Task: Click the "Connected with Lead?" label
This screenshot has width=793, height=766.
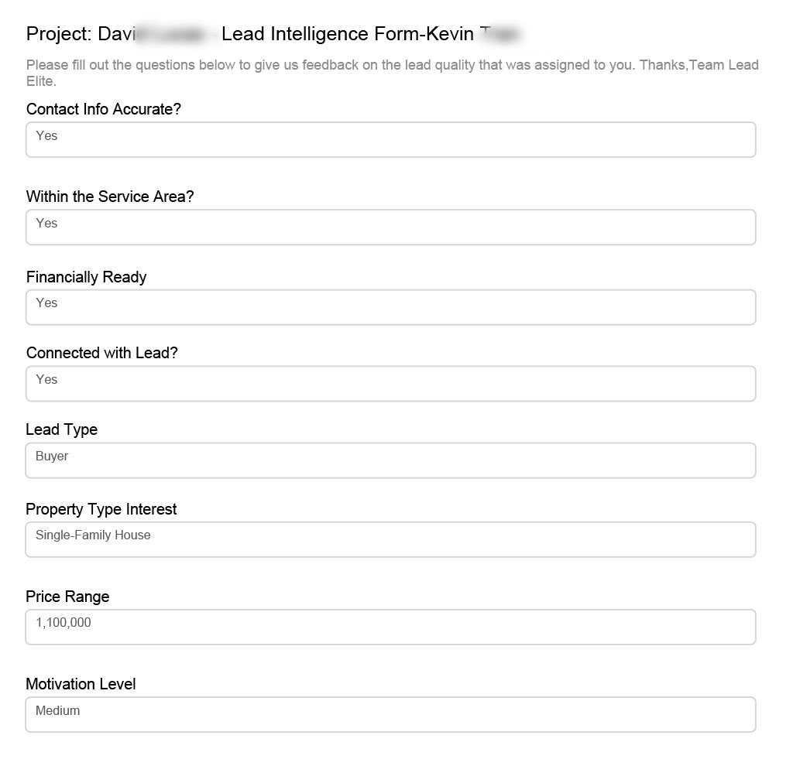Action: 101,353
